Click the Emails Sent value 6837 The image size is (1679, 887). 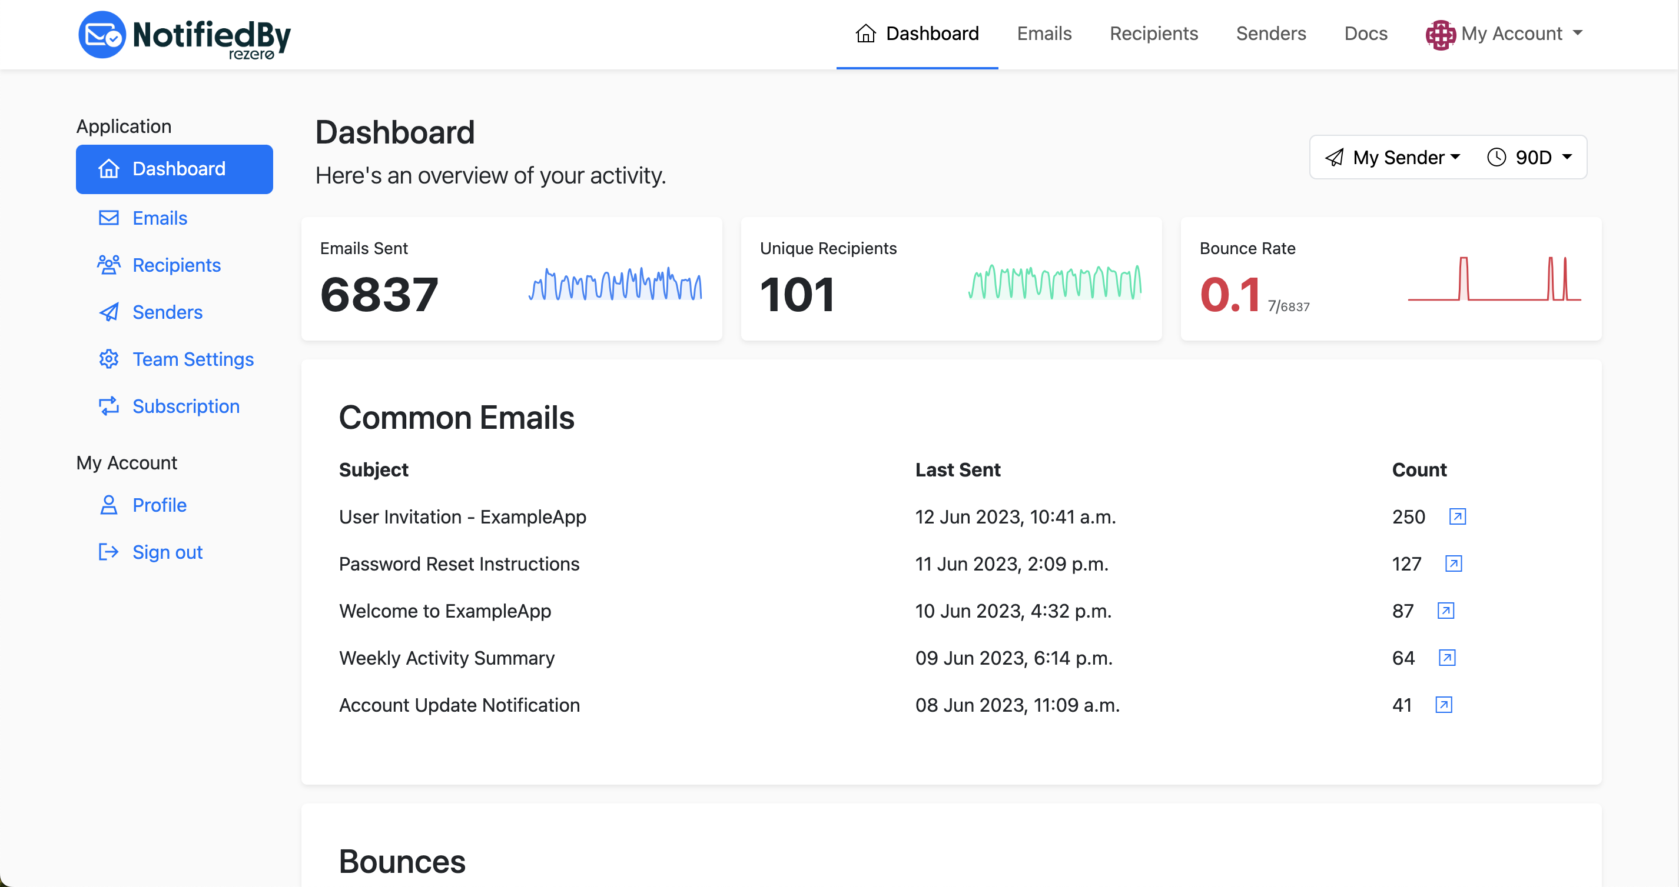pyautogui.click(x=379, y=294)
